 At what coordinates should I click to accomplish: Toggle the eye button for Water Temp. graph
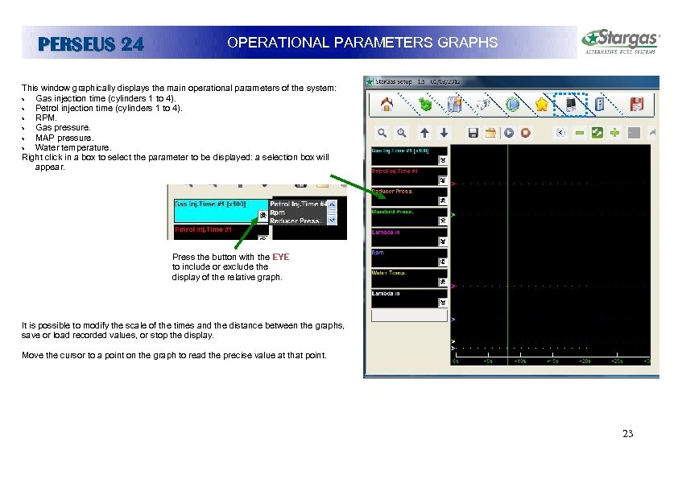tap(442, 282)
